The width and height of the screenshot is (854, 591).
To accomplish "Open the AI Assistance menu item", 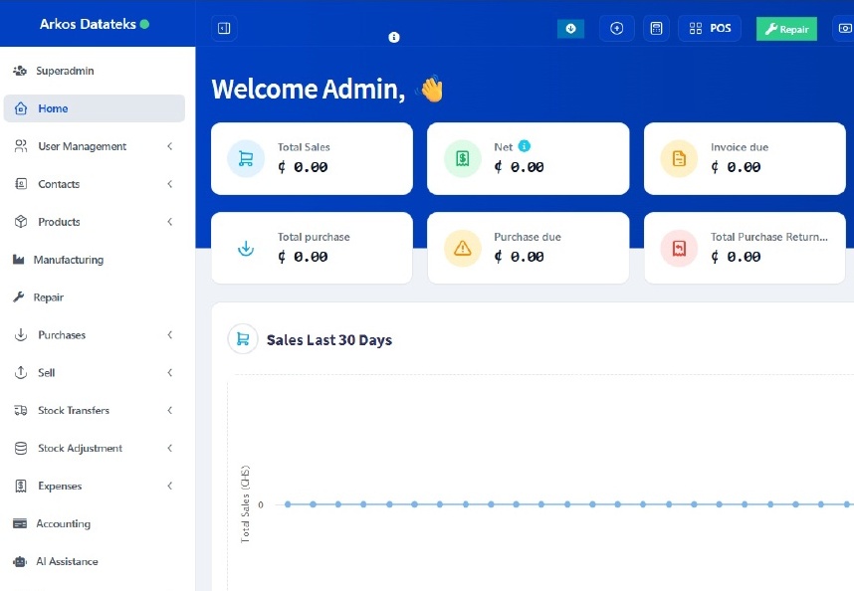I will click(95, 561).
